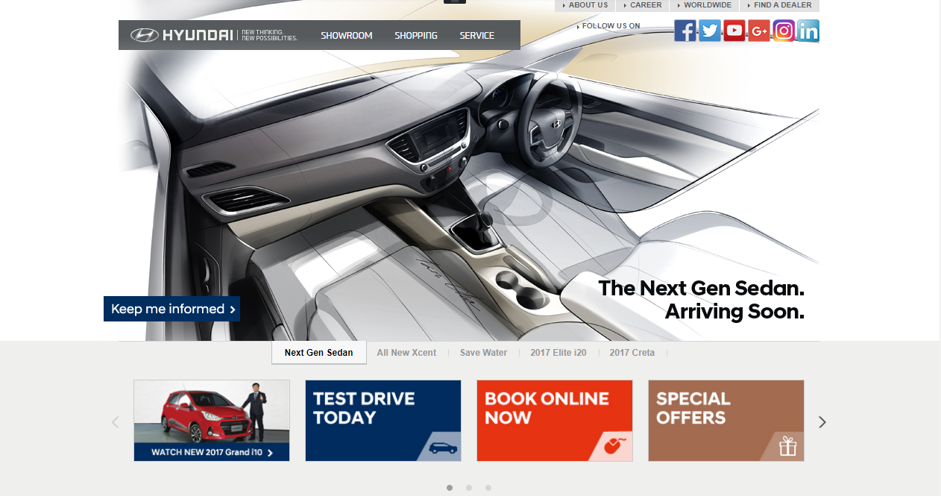Go to previous carousel tiles arrow
This screenshot has width=941, height=496.
tap(115, 422)
